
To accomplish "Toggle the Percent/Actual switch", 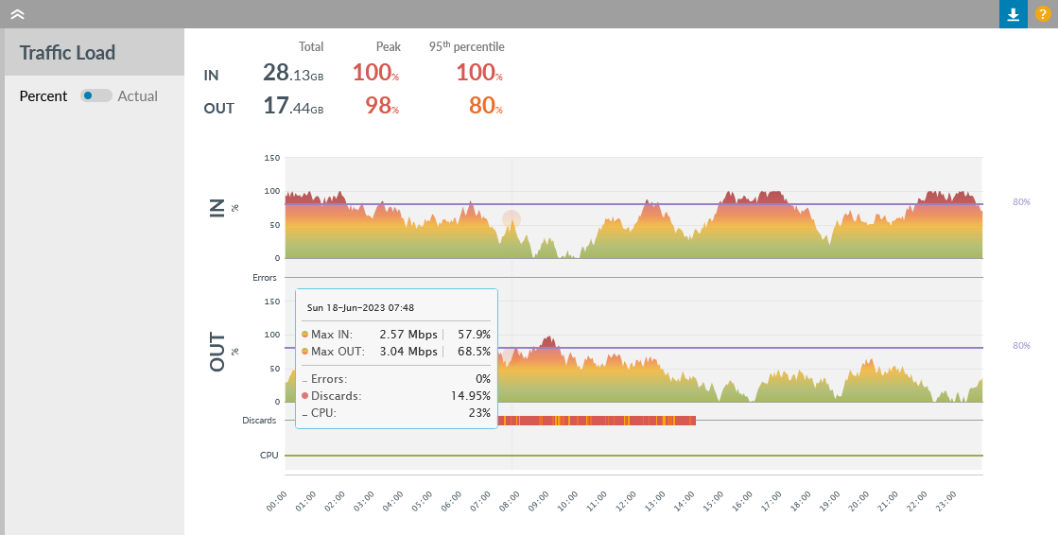I will pyautogui.click(x=95, y=95).
